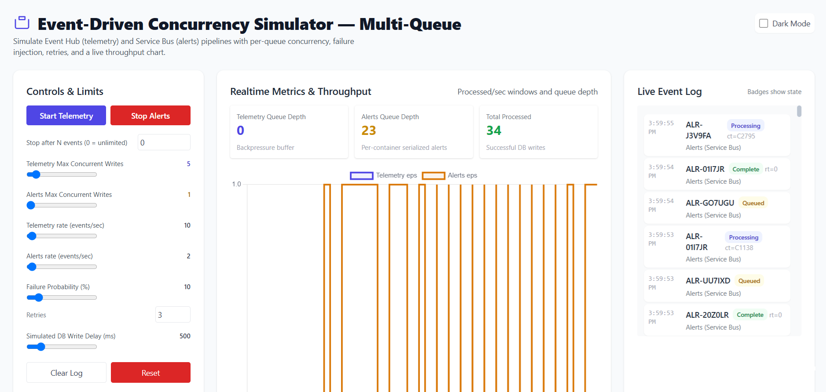This screenshot has width=826, height=392.
Task: Click the simulator logo icon beside the title
Action: pyautogui.click(x=22, y=23)
